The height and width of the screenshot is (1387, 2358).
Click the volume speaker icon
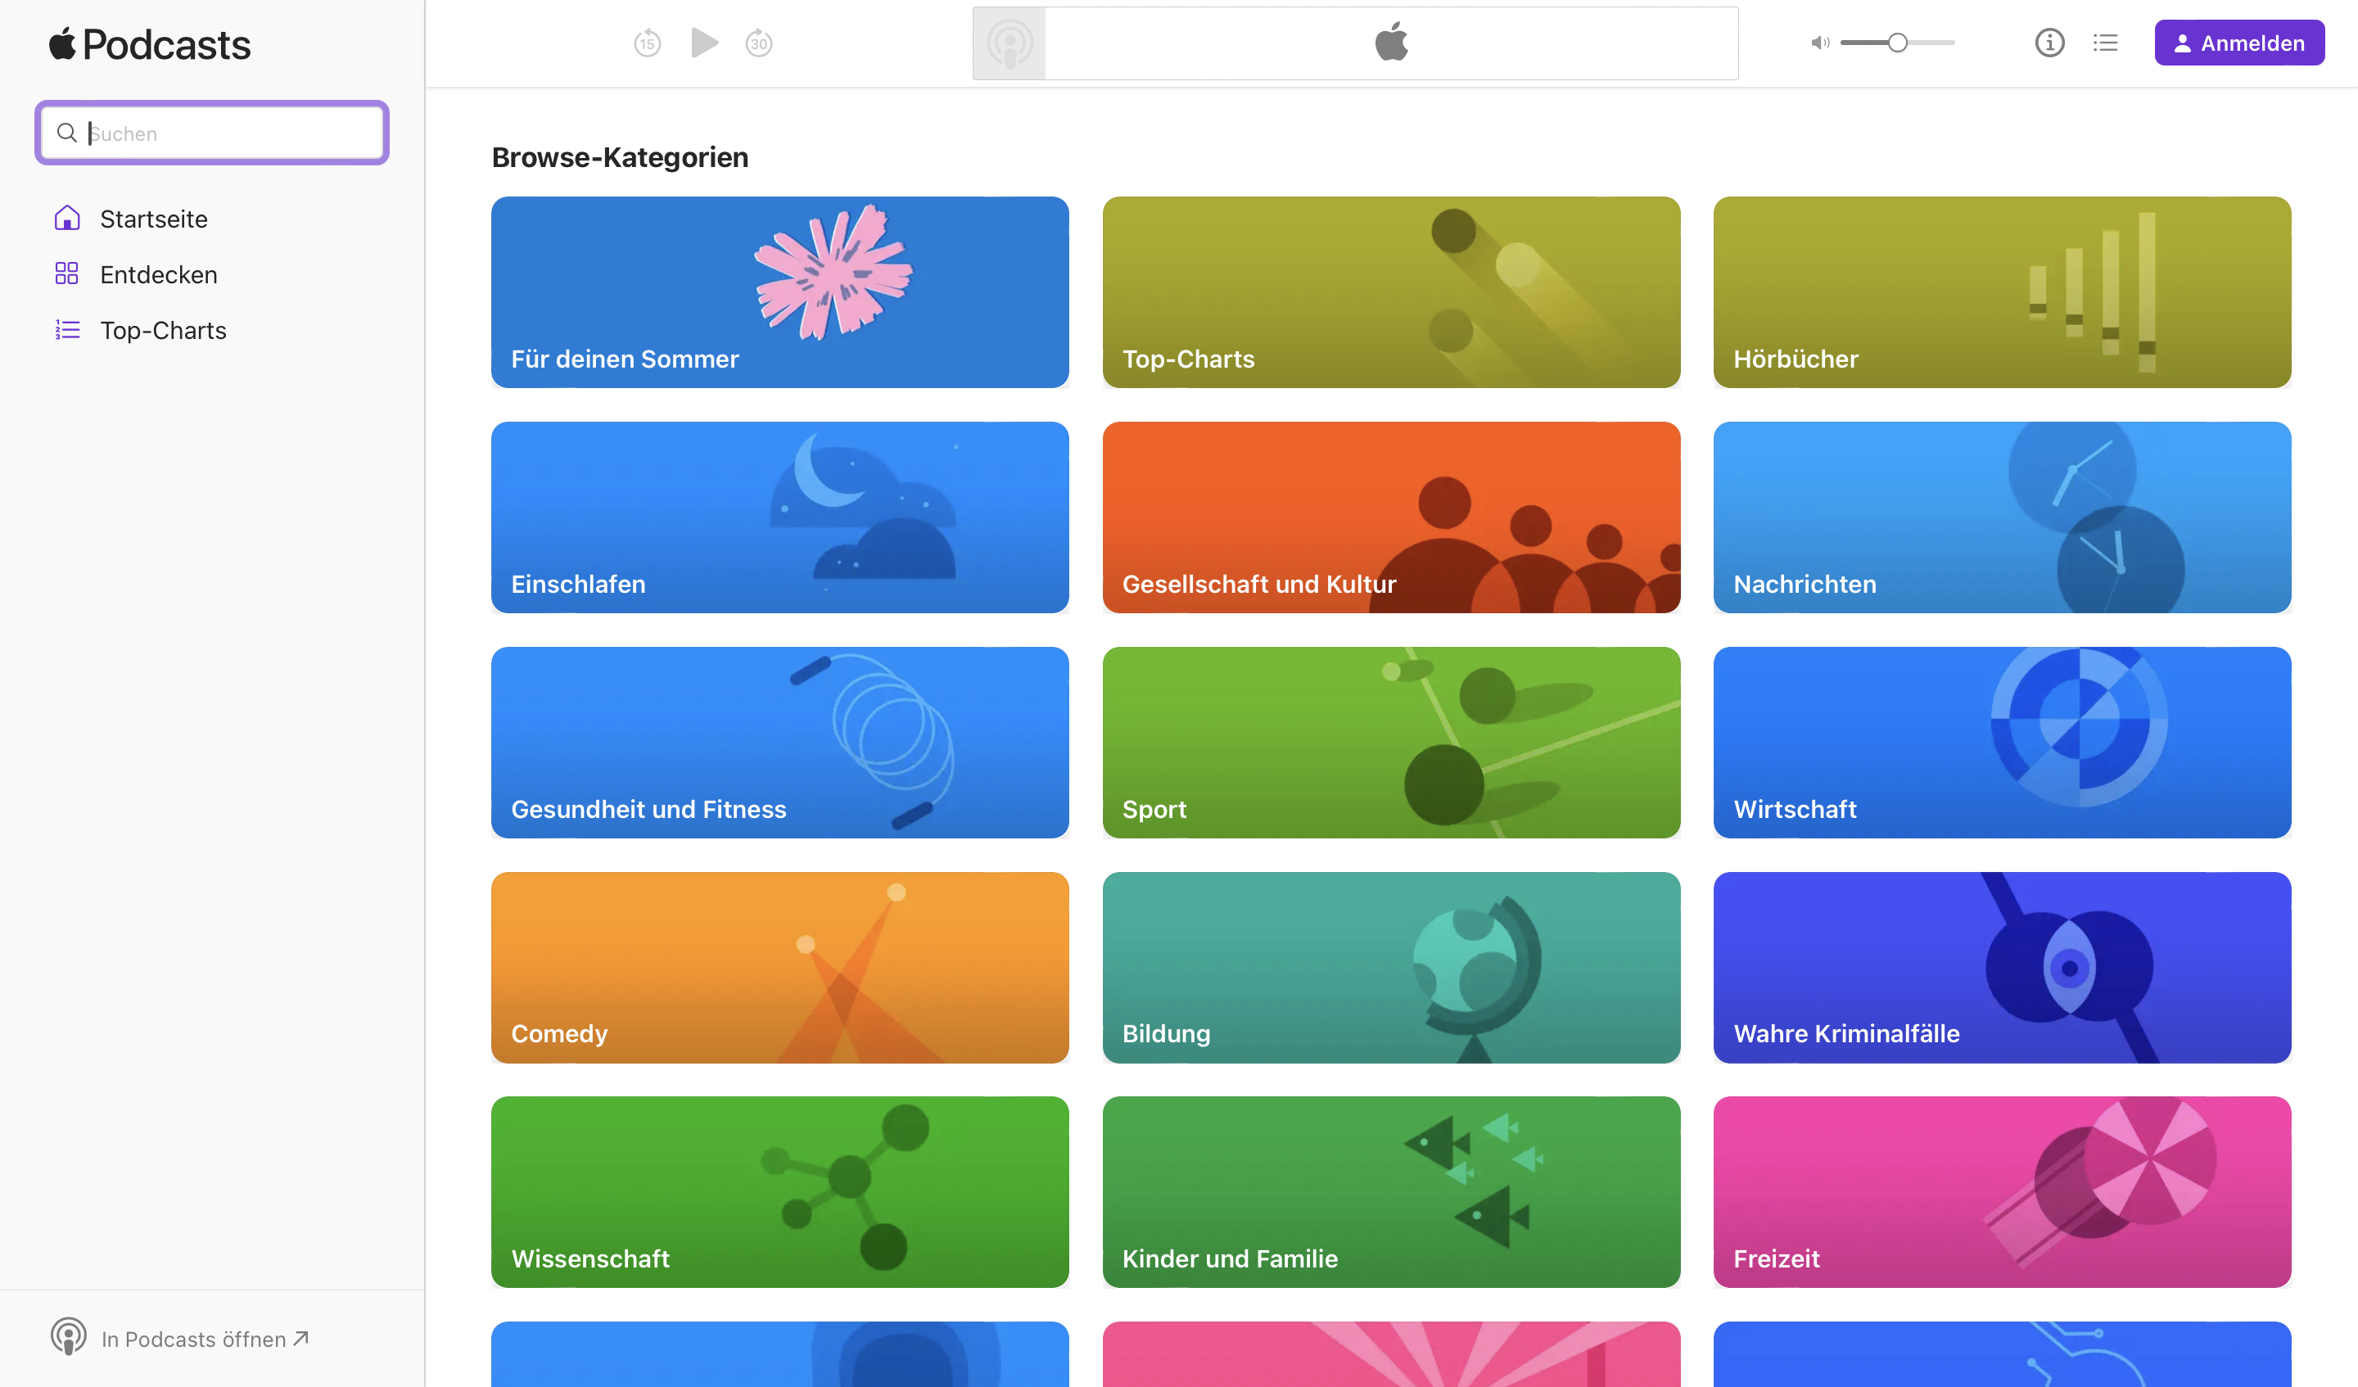[1819, 43]
